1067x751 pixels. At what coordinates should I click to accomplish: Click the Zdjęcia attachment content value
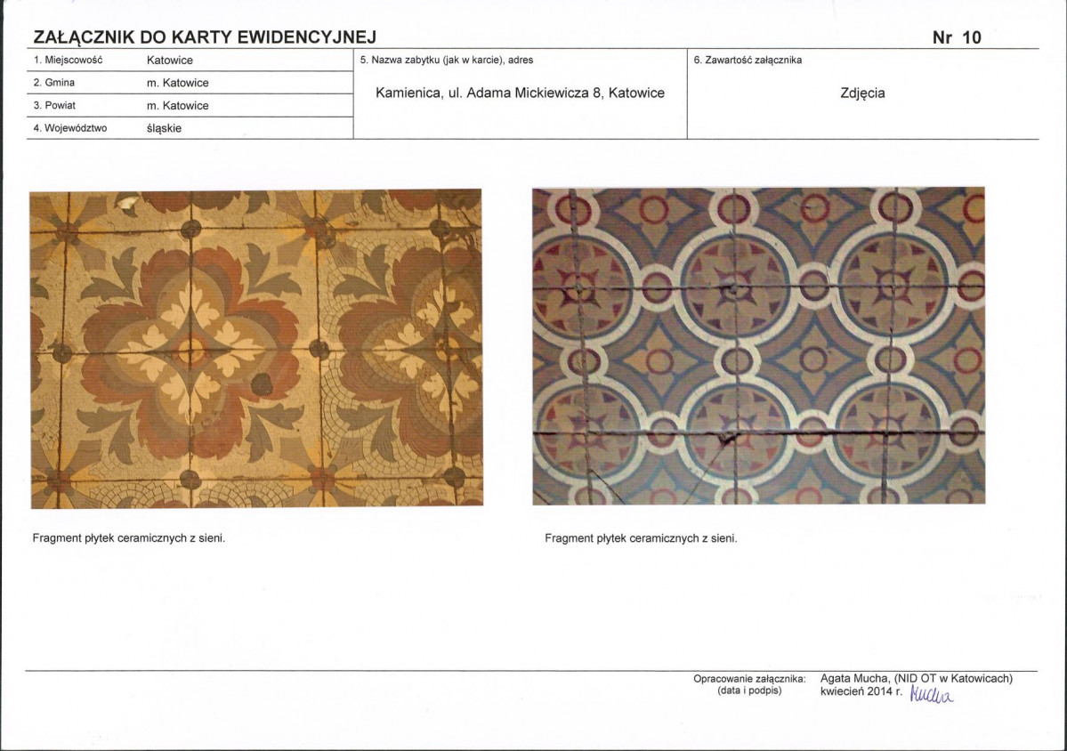(x=863, y=94)
